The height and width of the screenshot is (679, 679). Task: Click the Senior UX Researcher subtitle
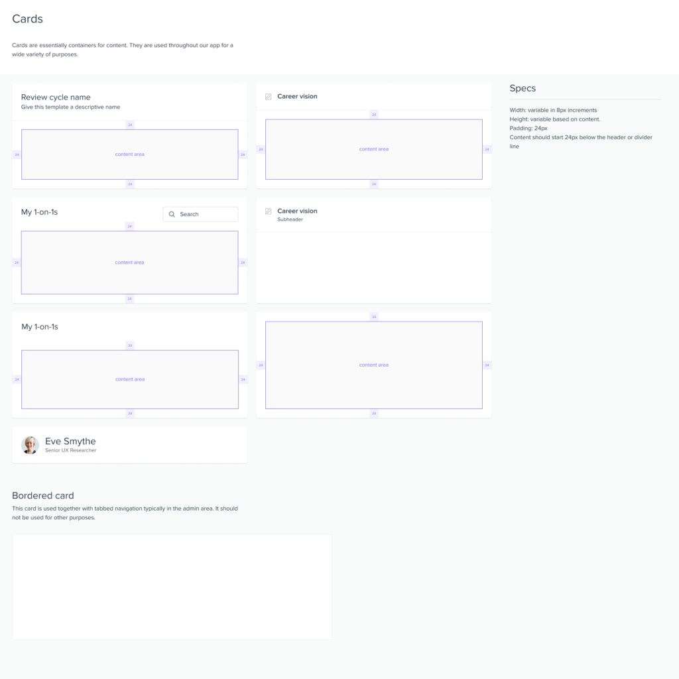coord(70,451)
